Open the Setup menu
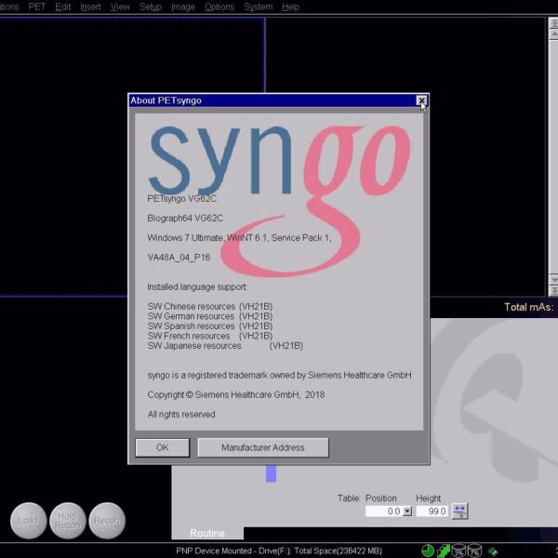The width and height of the screenshot is (558, 558). (x=151, y=7)
